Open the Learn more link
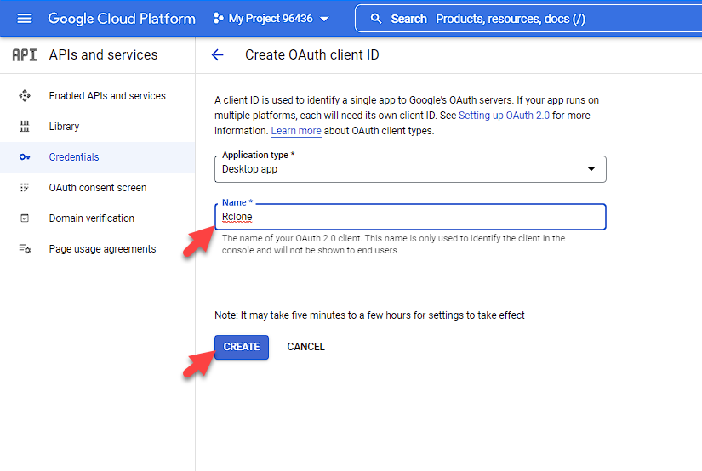This screenshot has width=702, height=471. tap(296, 131)
